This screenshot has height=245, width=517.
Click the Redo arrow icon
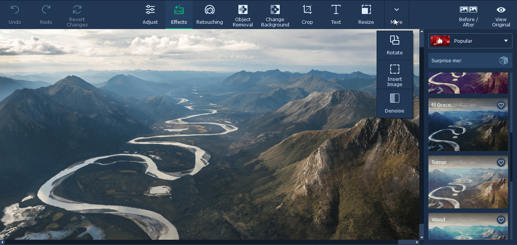coord(46,9)
